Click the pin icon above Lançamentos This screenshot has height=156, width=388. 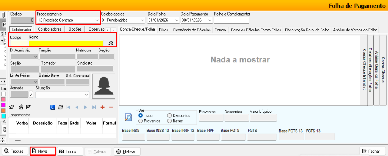[x=11, y=107]
